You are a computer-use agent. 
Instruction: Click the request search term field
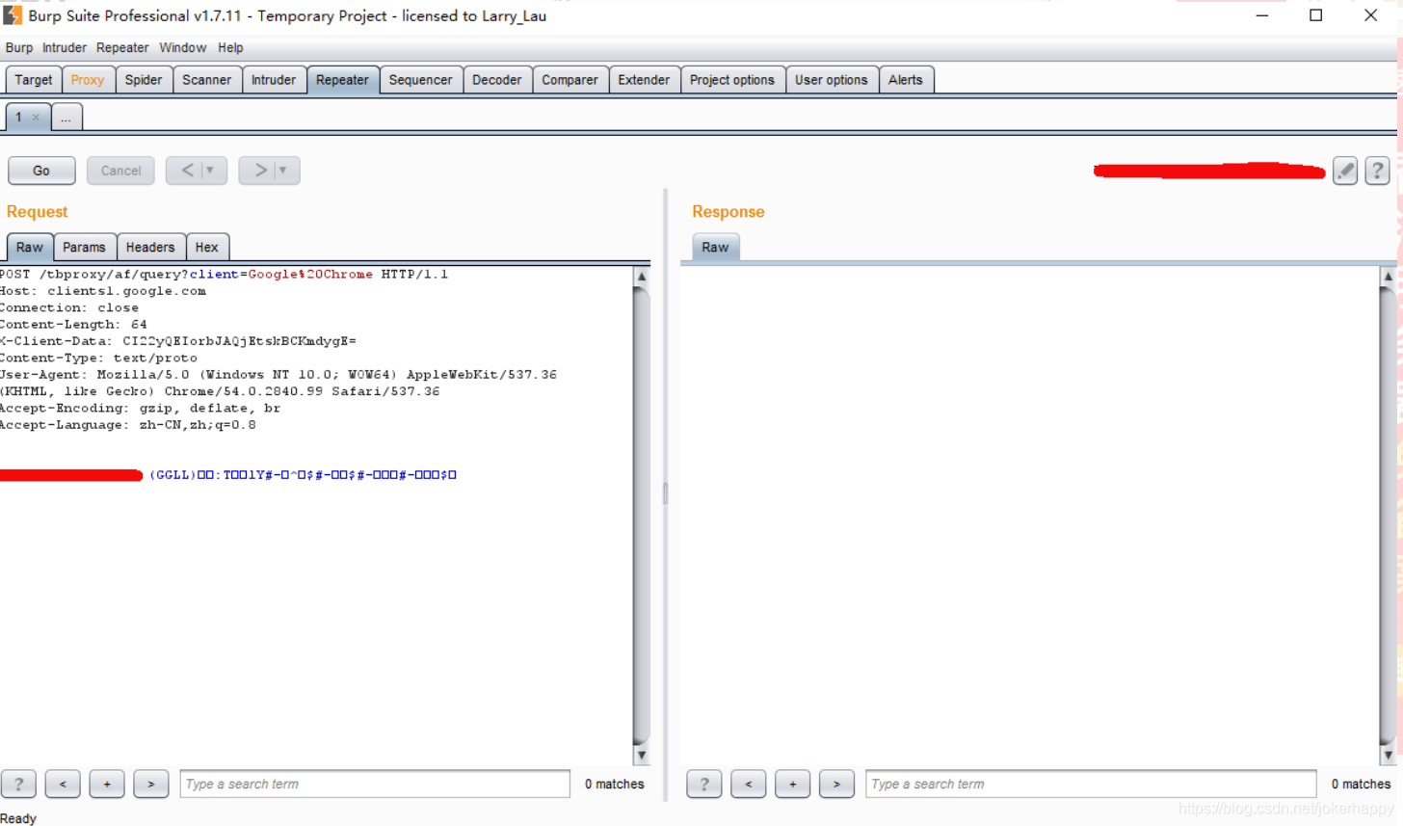tap(375, 785)
